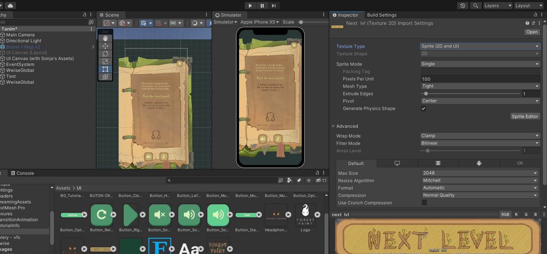The height and width of the screenshot is (254, 547).
Task: Toggle Use Crunch Compression checkbox
Action: [424, 203]
